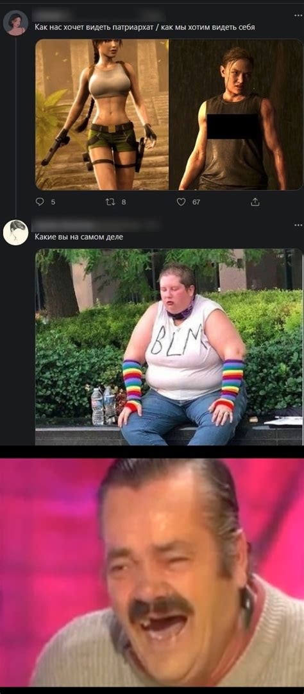The width and height of the screenshot is (304, 694).
Task: Click the tweet text mentioning патриархат
Action: [145, 28]
